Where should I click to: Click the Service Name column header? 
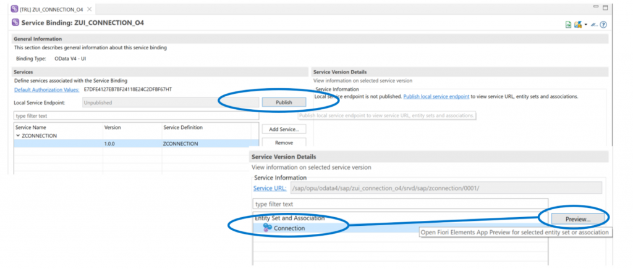[x=31, y=127]
